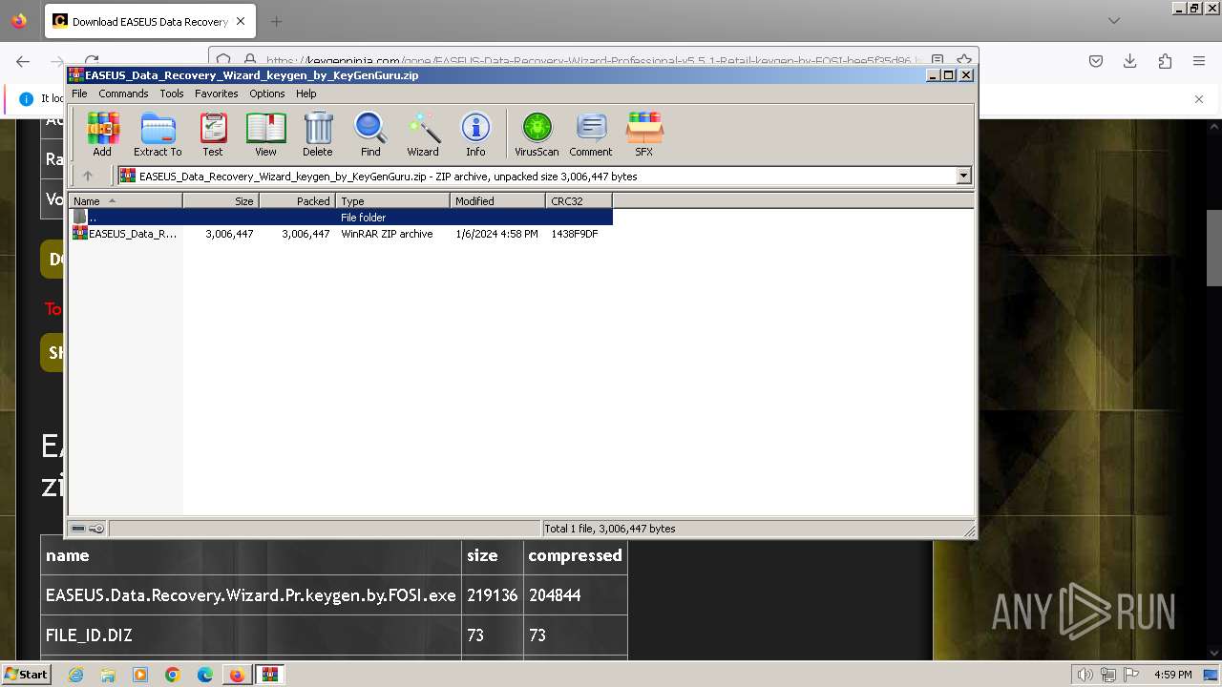
Task: Open Internet Explorer from taskbar
Action: pos(75,675)
